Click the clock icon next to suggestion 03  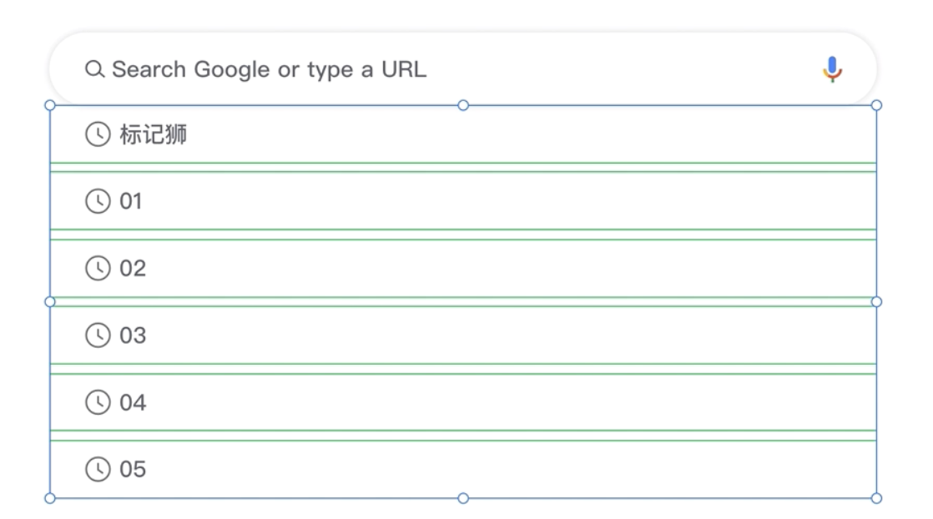[x=98, y=335]
